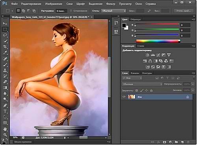Select the Crop tool
The image size is (197, 145).
tap(5, 46)
